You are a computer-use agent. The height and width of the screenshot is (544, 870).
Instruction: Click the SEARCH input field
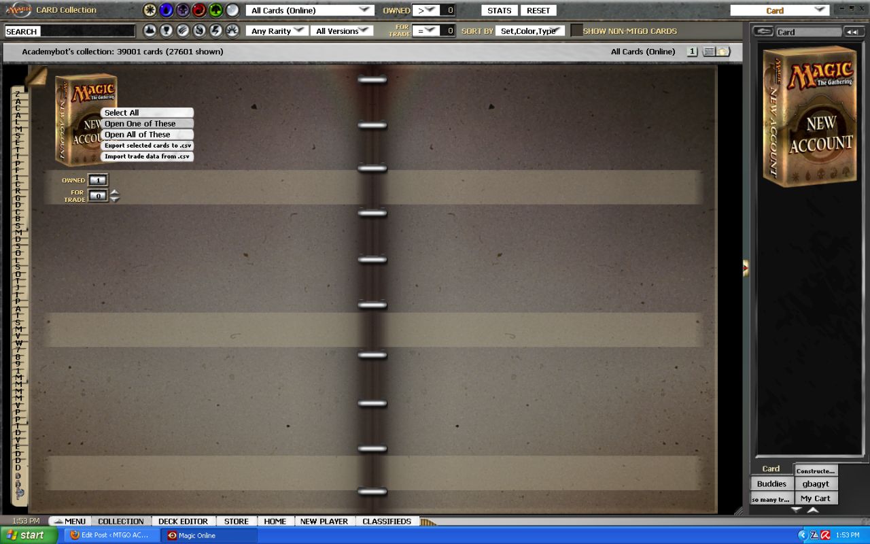88,31
